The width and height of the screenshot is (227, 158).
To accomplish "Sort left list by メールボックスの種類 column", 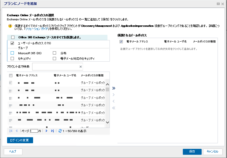I will [x=92, y=75].
